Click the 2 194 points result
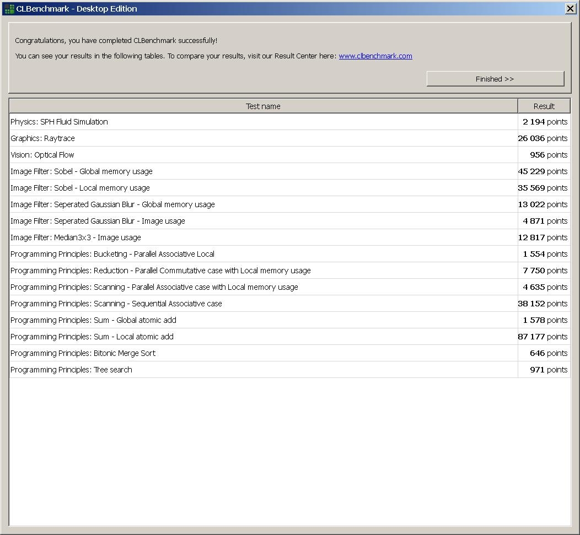The image size is (580, 535). point(545,122)
